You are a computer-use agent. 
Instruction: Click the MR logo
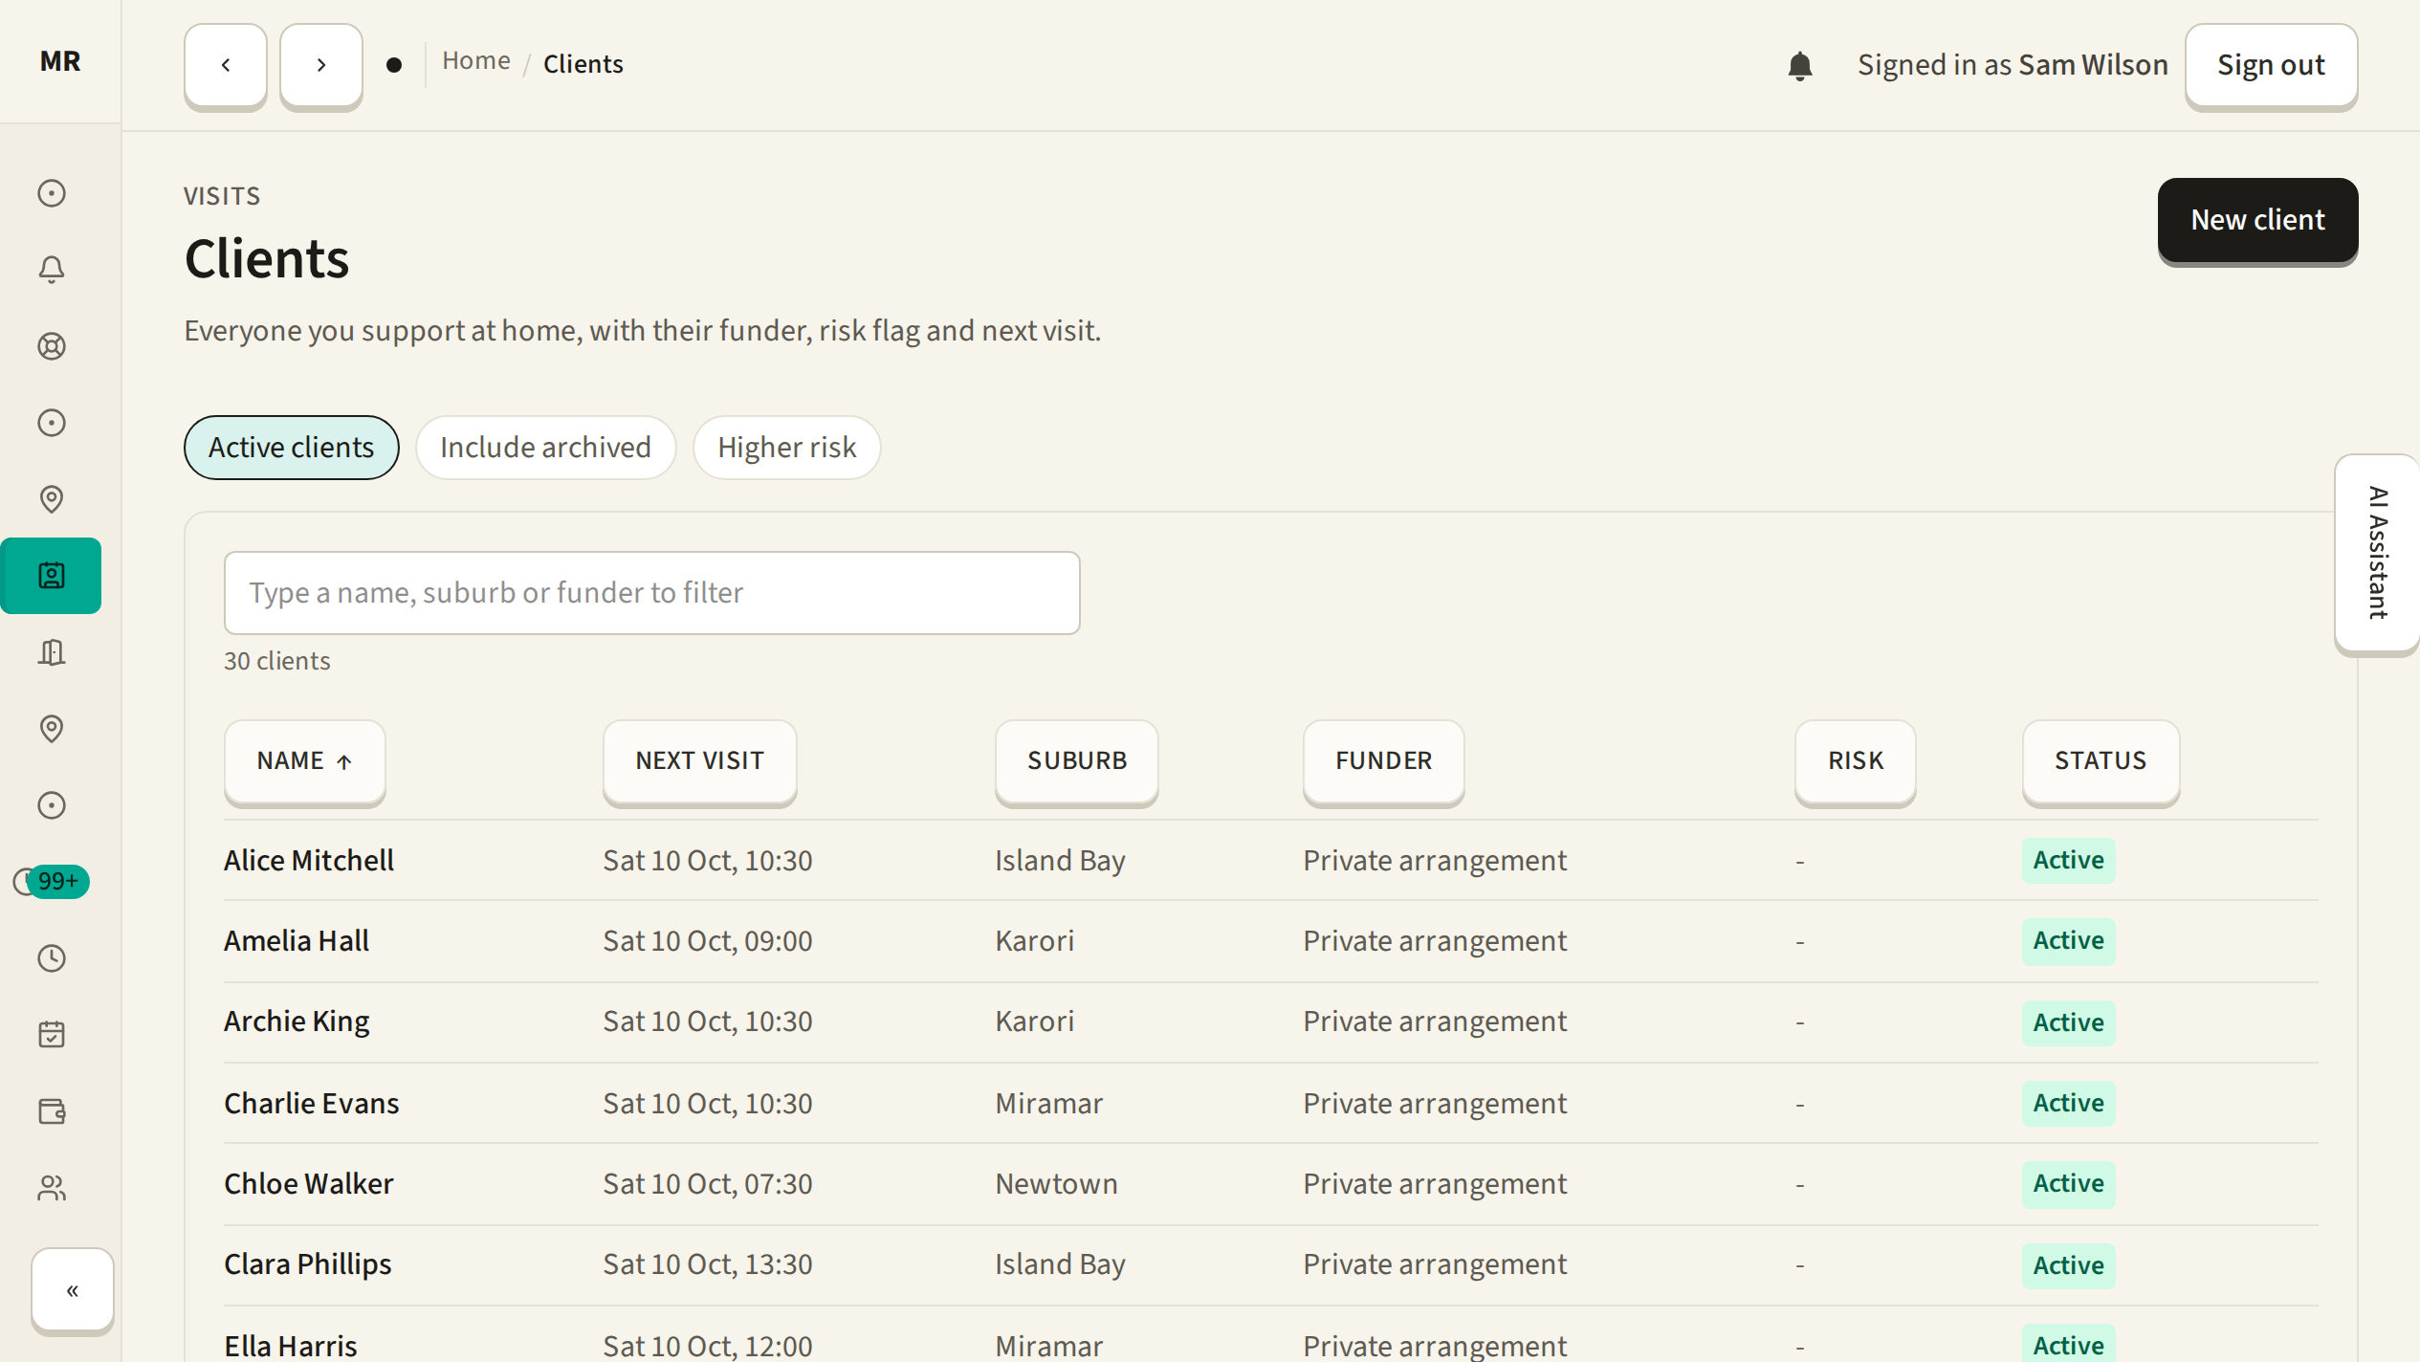click(60, 61)
